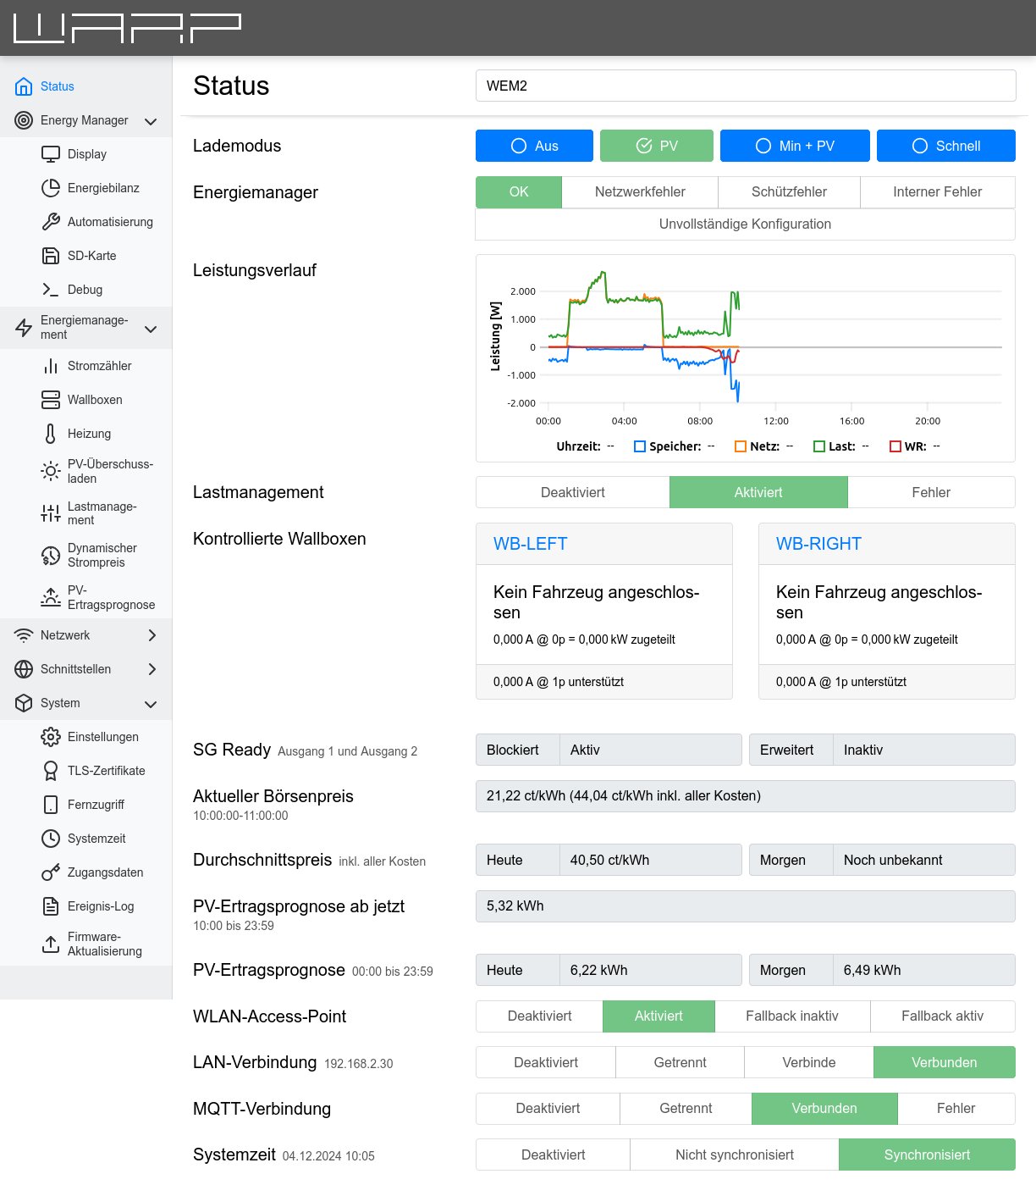Viewport: 1036px width, 1185px height.
Task: Click the Aktiviert Lastmanagement button
Action: coord(758,491)
